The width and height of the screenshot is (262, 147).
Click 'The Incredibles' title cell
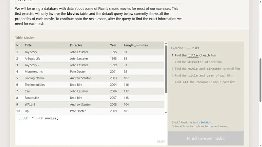point(35,85)
